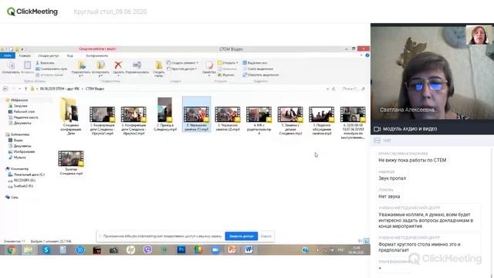Click the small presenter webcam thumbnail
This screenshot has height=278, width=494.
pos(479,35)
